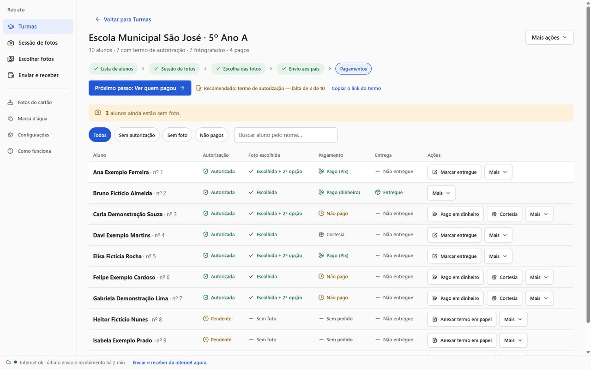Image resolution: width=591 pixels, height=369 pixels.
Task: Click Enviar e receber da internet agora
Action: pyautogui.click(x=169, y=363)
